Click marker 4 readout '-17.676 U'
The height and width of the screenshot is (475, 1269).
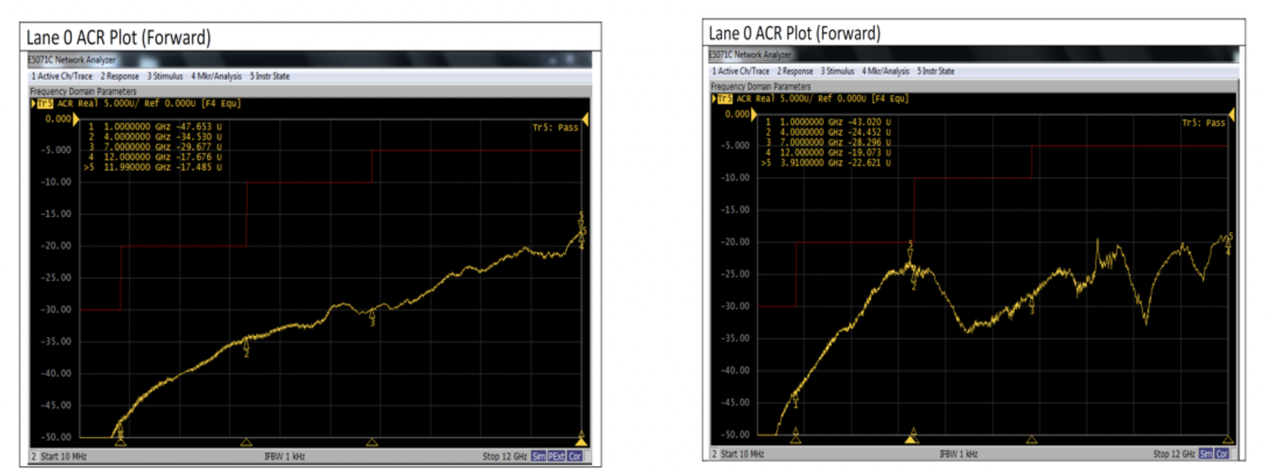pos(200,157)
